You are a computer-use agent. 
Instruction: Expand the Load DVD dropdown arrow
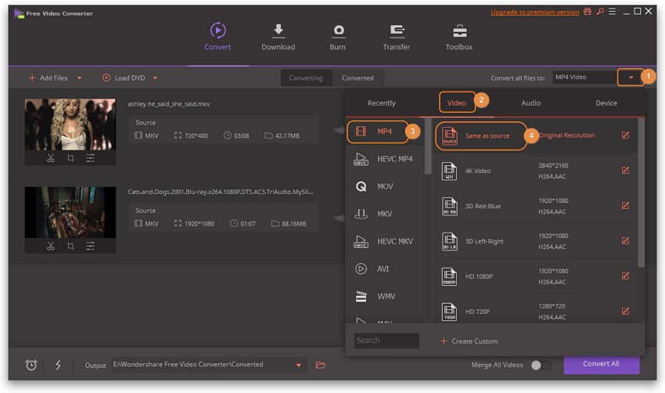pos(155,78)
